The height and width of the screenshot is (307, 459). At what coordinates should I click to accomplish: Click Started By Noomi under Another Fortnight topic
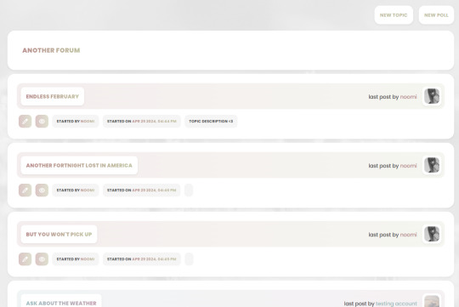(76, 190)
